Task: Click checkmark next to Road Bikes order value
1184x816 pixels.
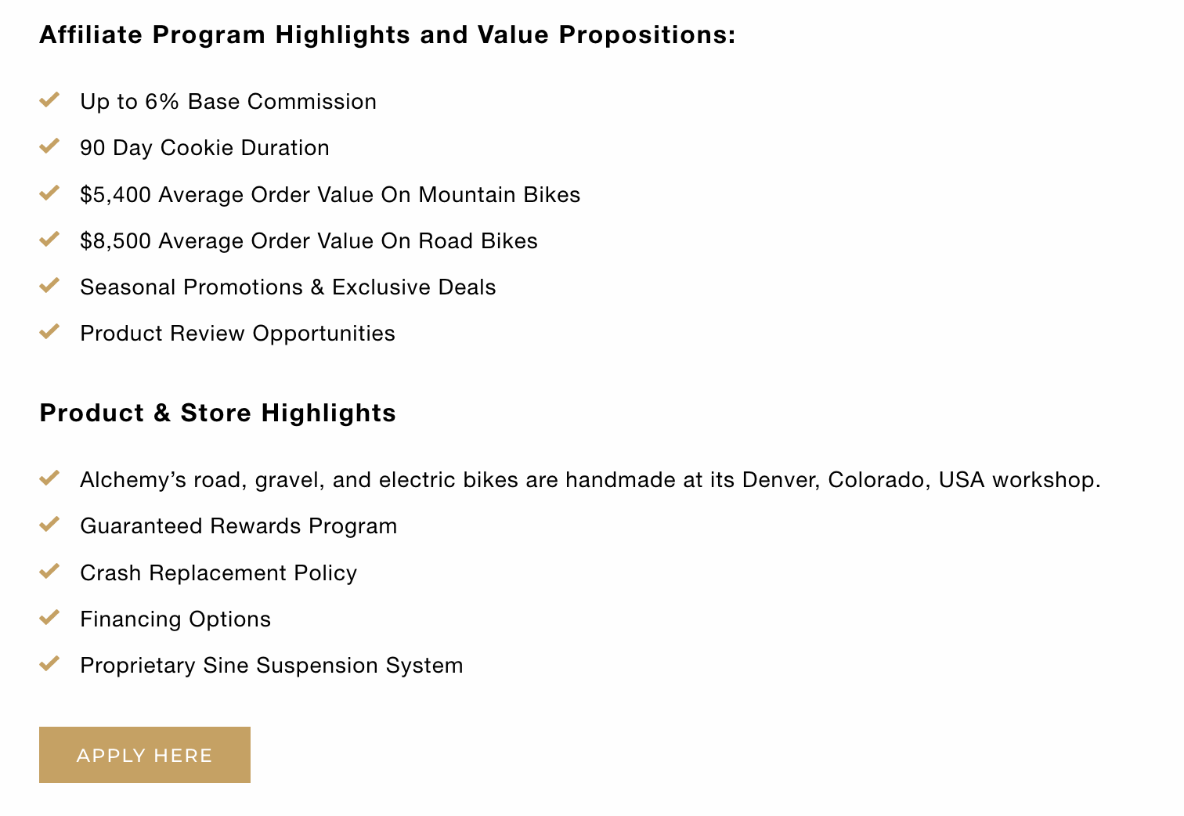Action: coord(49,239)
